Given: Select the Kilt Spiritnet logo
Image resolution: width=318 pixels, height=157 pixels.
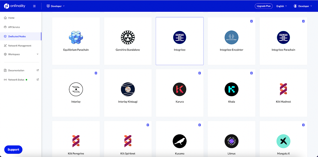Looking at the screenshot, I should (x=128, y=142).
